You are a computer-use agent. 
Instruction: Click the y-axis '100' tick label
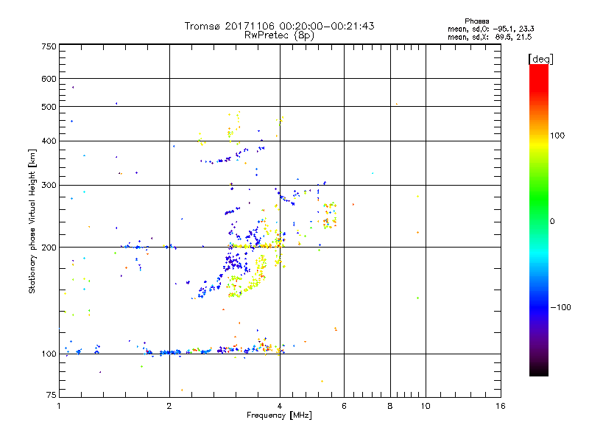(x=49, y=354)
